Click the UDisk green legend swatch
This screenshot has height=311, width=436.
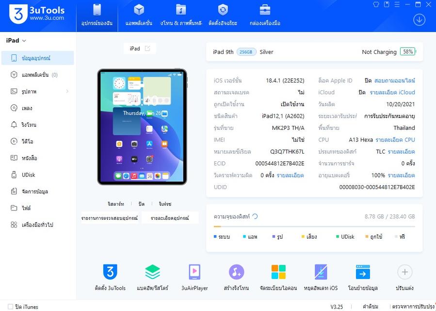coord(337,237)
